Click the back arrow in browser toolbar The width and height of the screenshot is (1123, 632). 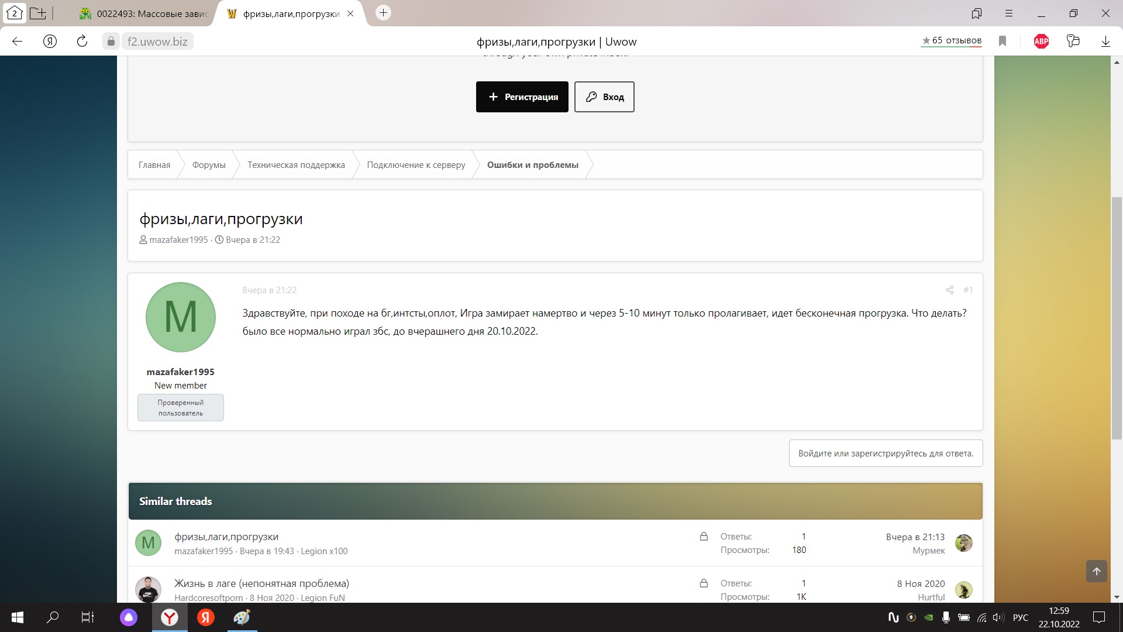click(x=18, y=42)
